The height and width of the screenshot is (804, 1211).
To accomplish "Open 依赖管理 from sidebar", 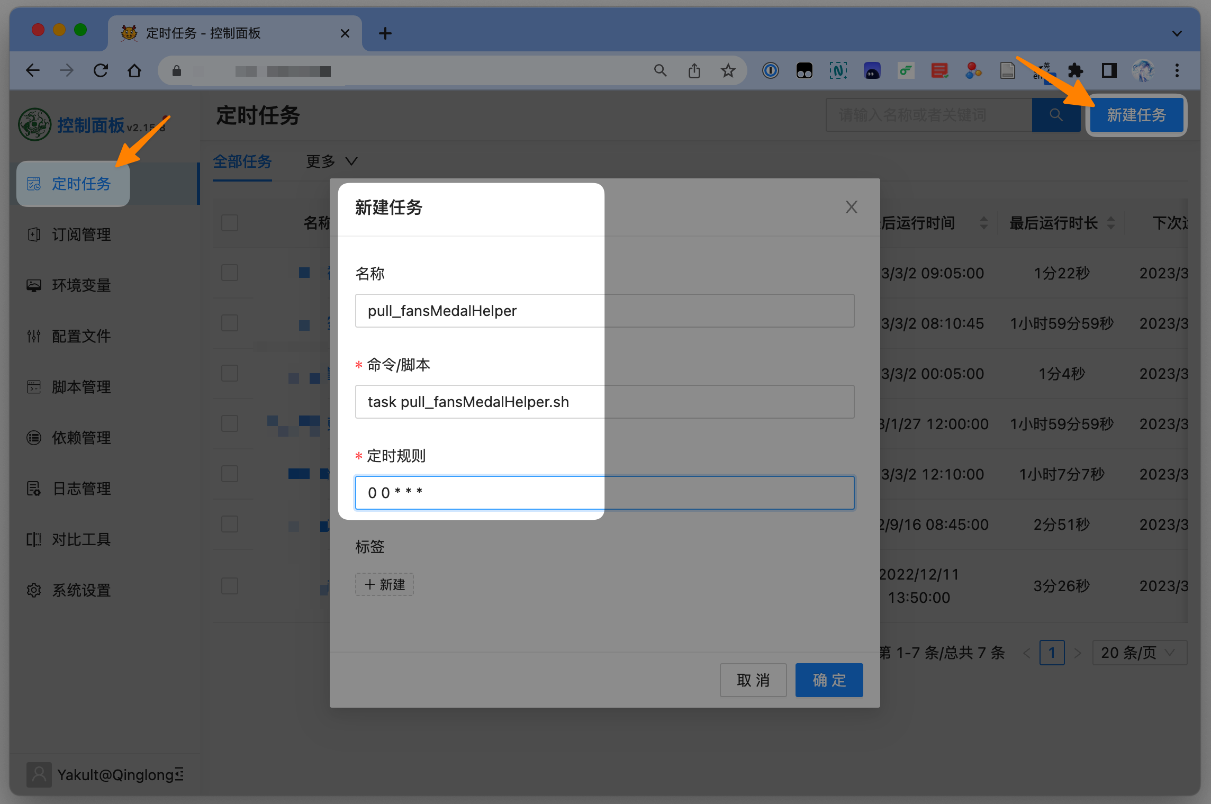I will click(x=80, y=438).
